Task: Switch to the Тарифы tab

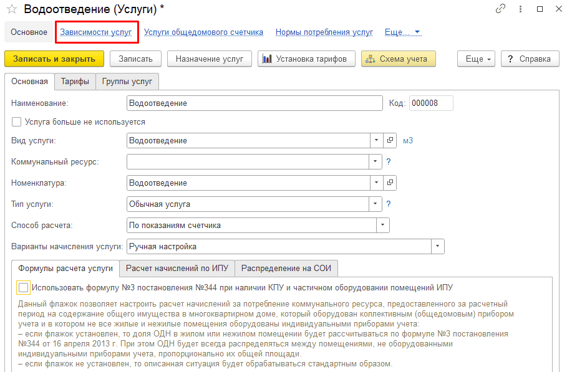Action: click(x=75, y=82)
